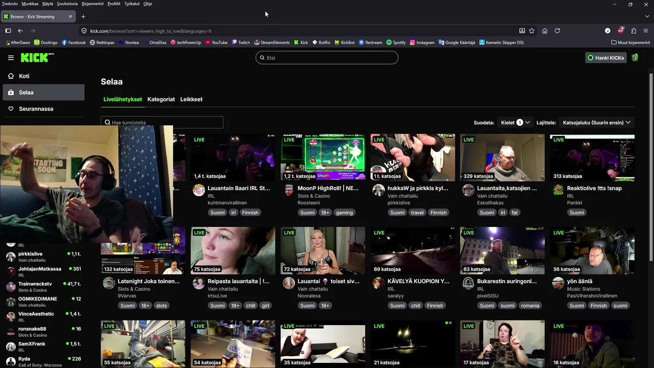Image resolution: width=654 pixels, height=368 pixels.
Task: Close the Browse - Kick Streaming tab
Action: [x=71, y=16]
